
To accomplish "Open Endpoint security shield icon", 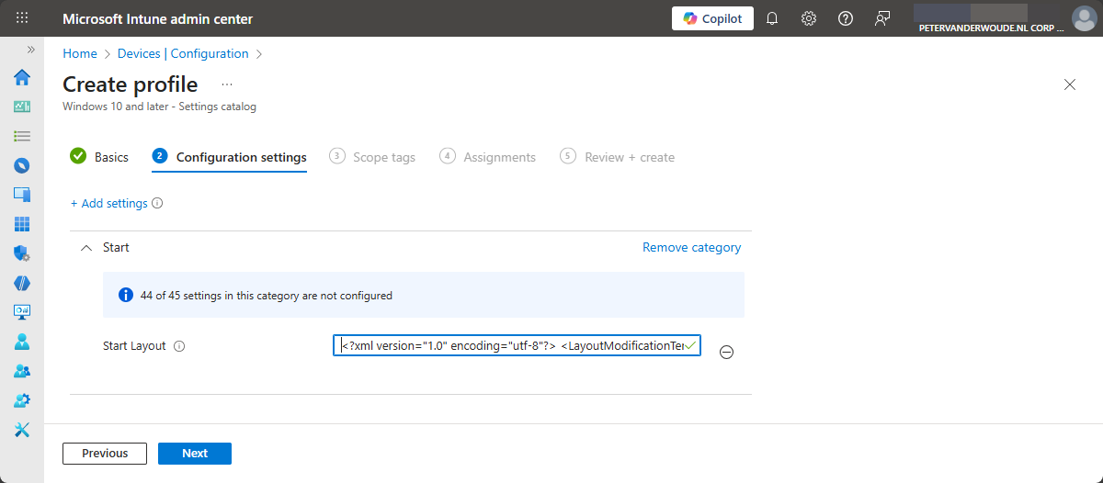I will tap(22, 253).
